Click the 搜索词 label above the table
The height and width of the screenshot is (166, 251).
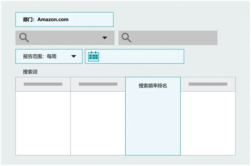tap(30, 72)
